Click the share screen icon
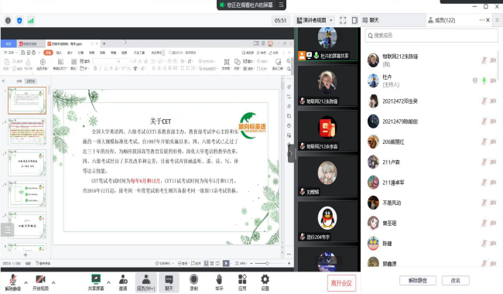 [96, 279]
